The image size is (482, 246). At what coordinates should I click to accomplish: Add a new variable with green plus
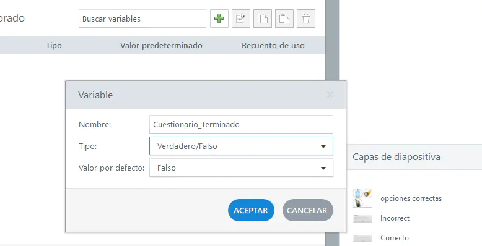[219, 19]
